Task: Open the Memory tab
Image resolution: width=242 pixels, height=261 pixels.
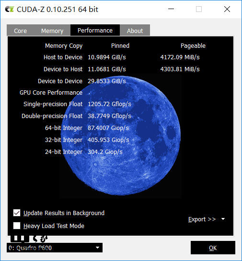Action: pyautogui.click(x=52, y=31)
